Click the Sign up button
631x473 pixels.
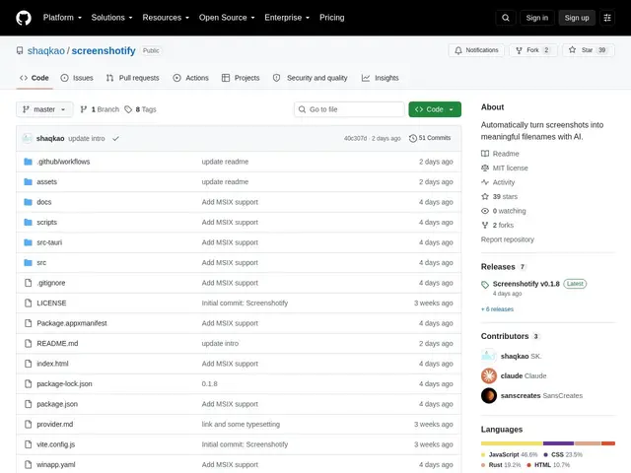(577, 18)
